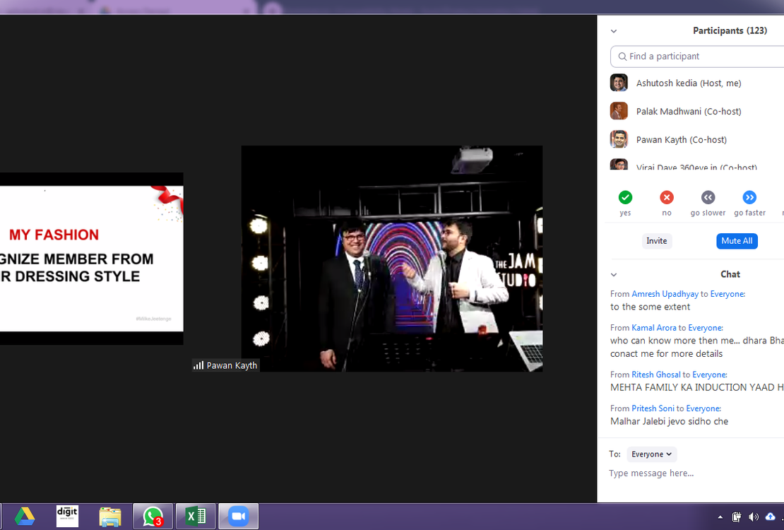The width and height of the screenshot is (784, 530).
Task: Click the Zoom icon in the taskbar
Action: [x=238, y=517]
